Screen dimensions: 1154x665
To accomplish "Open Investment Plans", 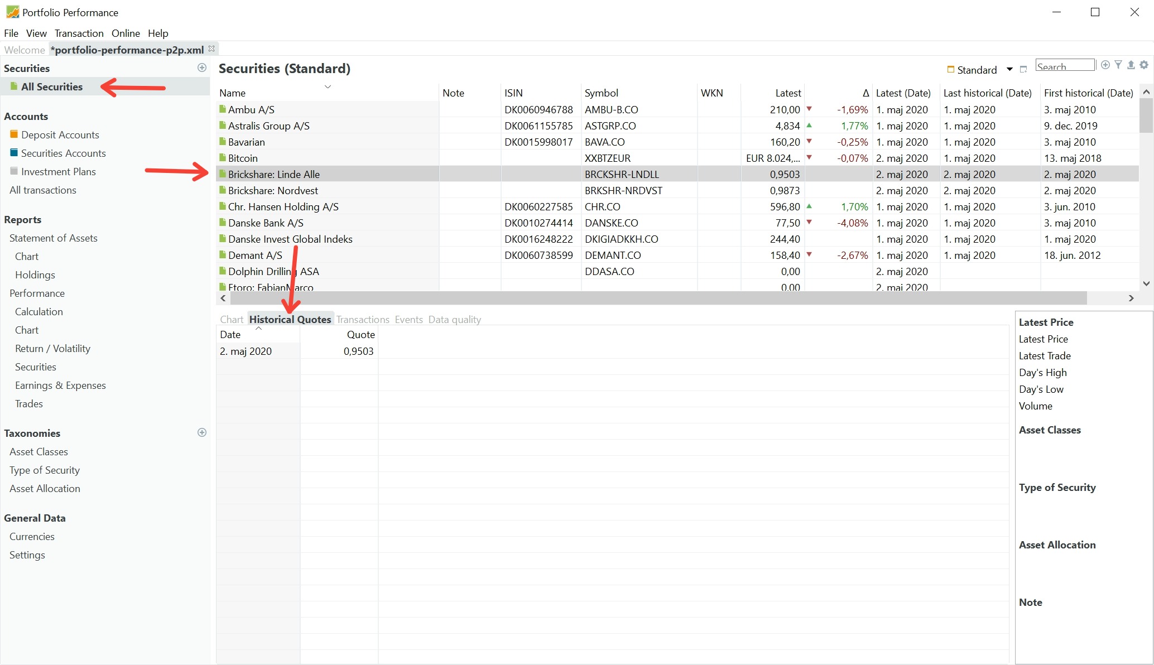I will 58,171.
